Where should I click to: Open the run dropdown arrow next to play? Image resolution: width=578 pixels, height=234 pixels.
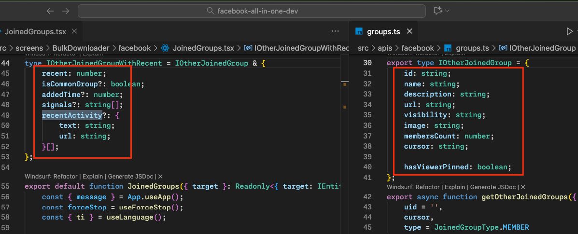click(x=577, y=32)
